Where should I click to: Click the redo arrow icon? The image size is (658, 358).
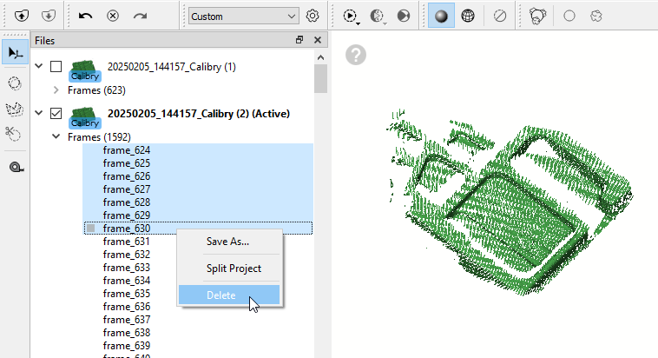[x=140, y=16]
